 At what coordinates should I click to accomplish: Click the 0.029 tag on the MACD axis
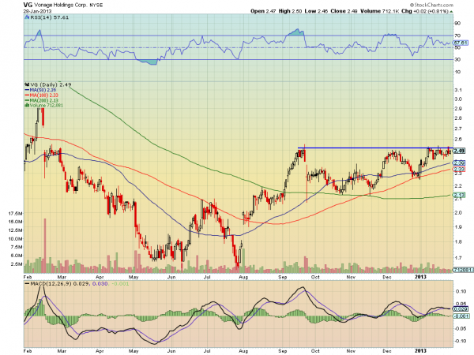coord(460,308)
